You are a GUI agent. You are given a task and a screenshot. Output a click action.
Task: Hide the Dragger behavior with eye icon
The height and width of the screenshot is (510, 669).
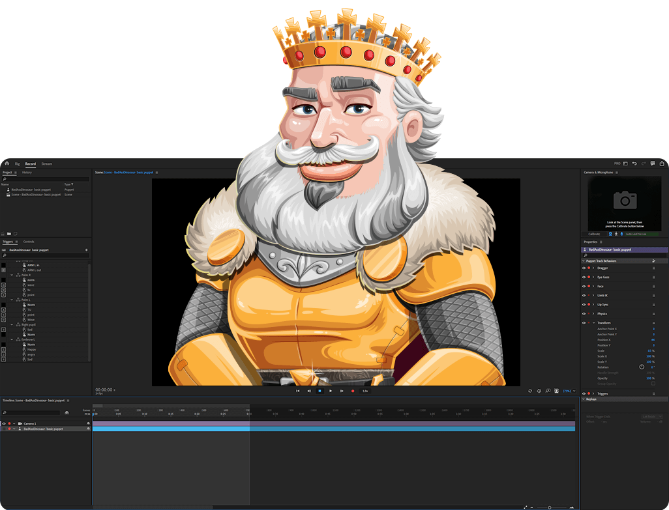click(x=584, y=268)
